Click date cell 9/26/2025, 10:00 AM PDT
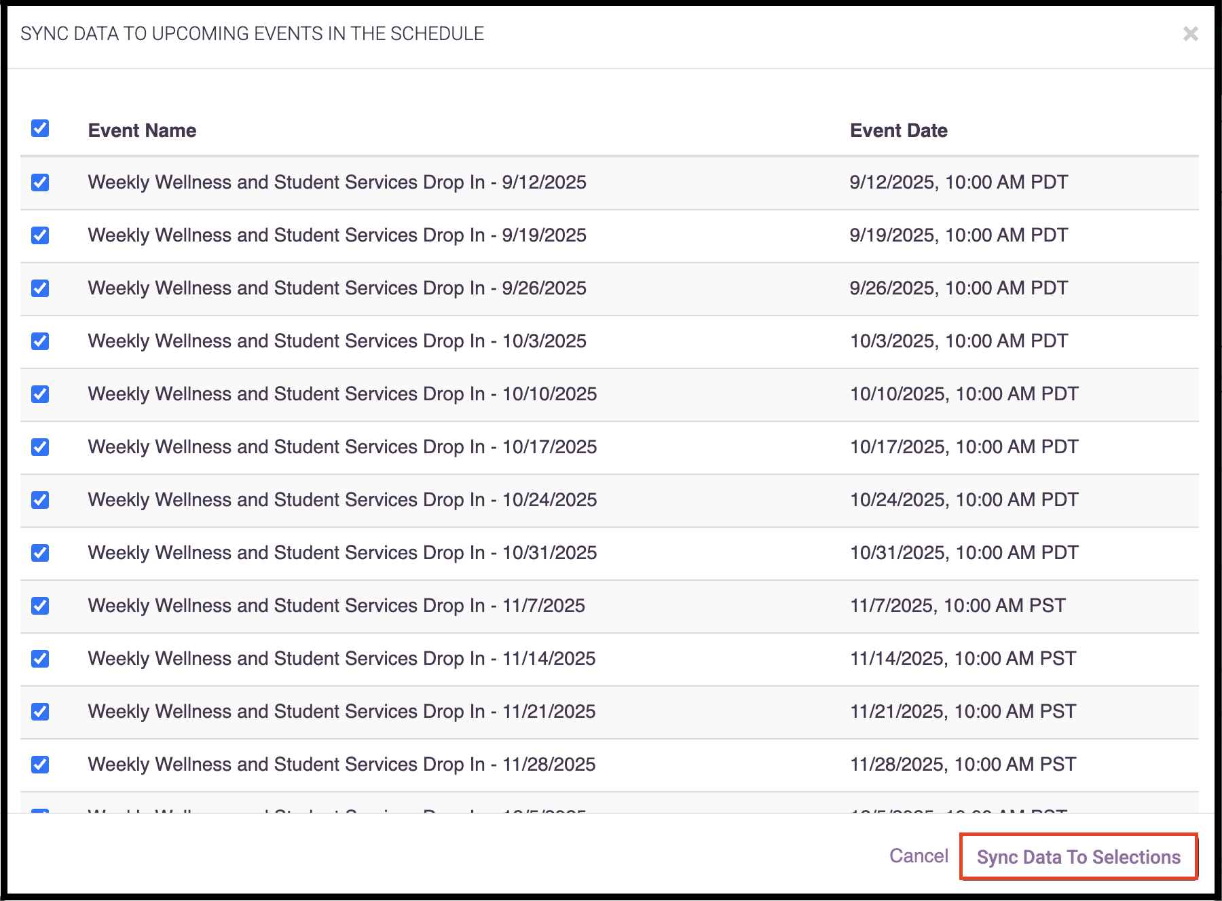The width and height of the screenshot is (1222, 901). tap(959, 288)
